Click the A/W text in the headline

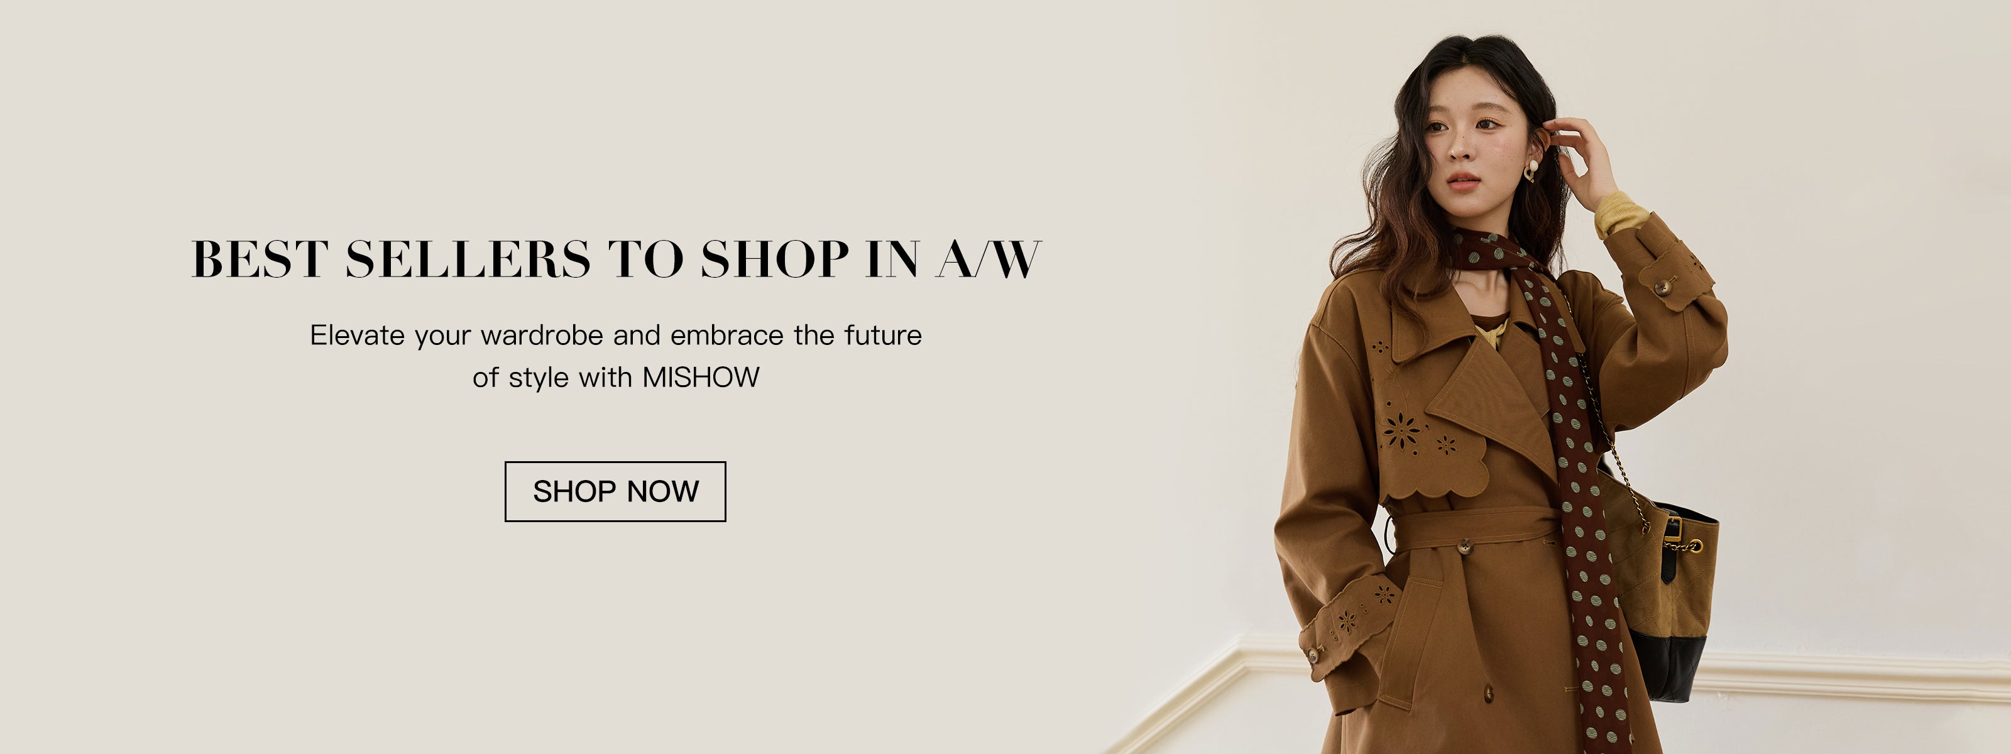pyautogui.click(x=989, y=259)
